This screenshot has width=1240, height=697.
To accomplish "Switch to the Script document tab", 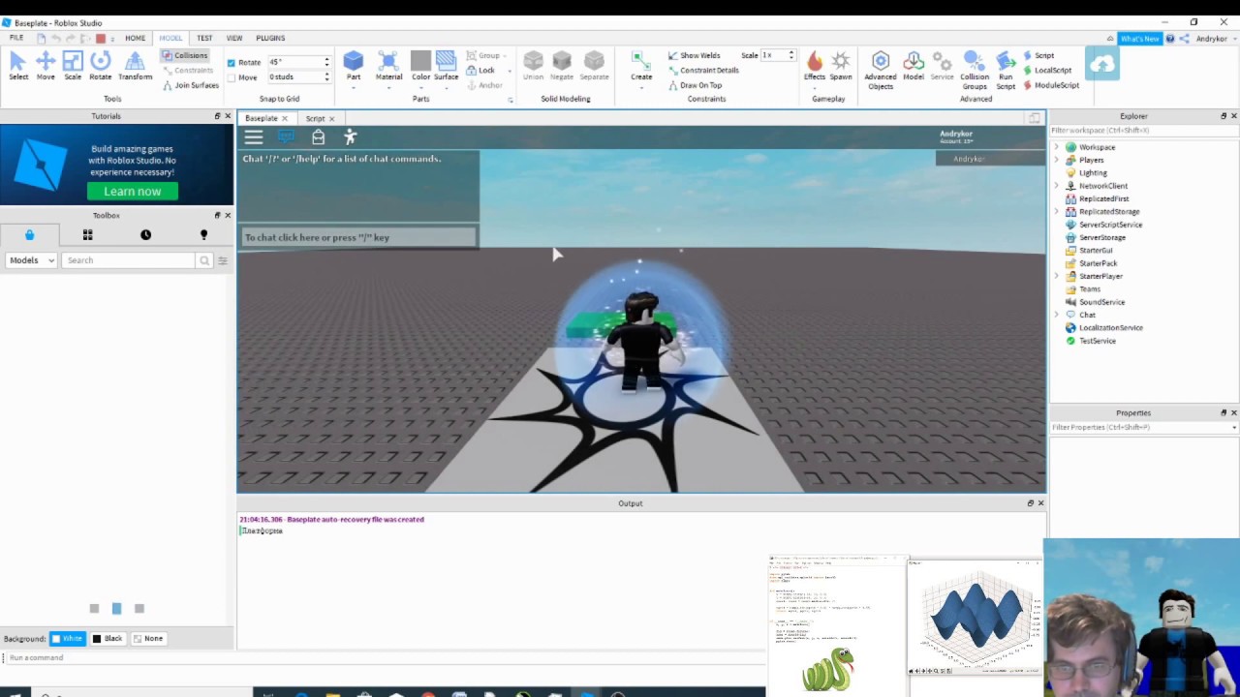I will (315, 118).
